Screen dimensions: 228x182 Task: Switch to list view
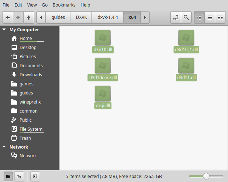coord(210,17)
